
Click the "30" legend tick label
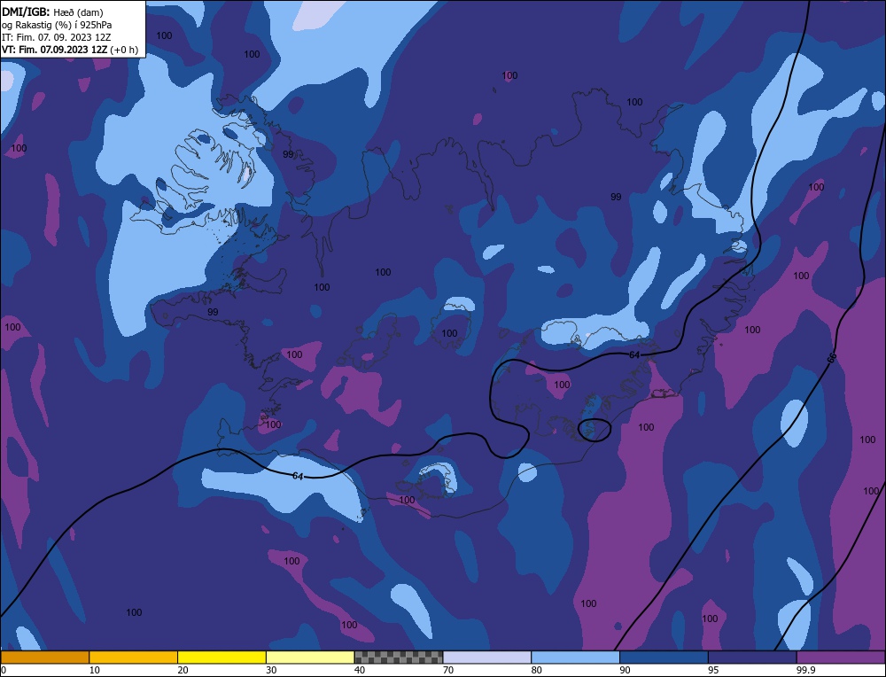(x=271, y=670)
